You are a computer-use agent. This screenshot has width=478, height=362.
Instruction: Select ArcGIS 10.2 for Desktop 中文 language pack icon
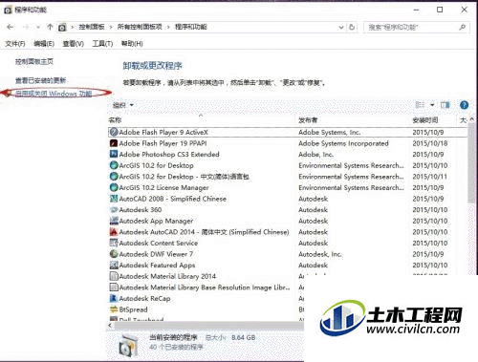[114, 176]
